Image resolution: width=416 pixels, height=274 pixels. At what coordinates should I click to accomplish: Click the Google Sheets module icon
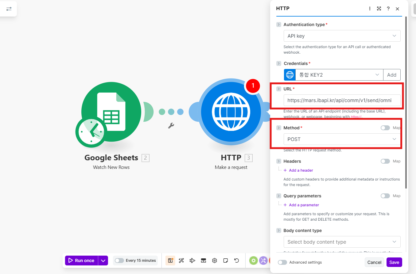[x=111, y=112]
